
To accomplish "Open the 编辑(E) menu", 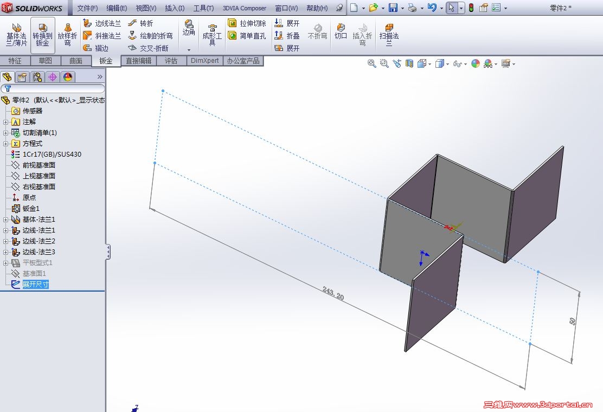I will click(117, 8).
